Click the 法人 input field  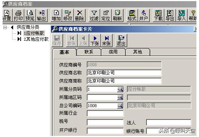coord(169,122)
